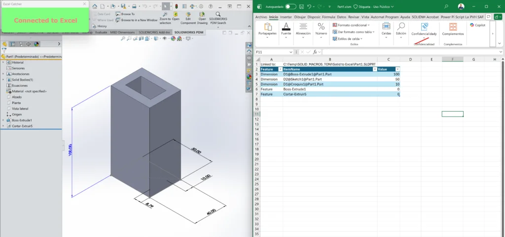Image resolution: width=505 pixels, height=237 pixels.
Task: Click the SolidWorks Print icon
Action: pyautogui.click(x=134, y=6)
